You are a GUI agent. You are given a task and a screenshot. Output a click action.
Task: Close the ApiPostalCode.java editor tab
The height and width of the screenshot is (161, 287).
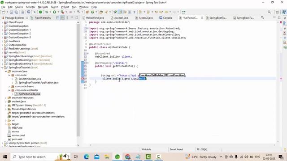(202, 18)
